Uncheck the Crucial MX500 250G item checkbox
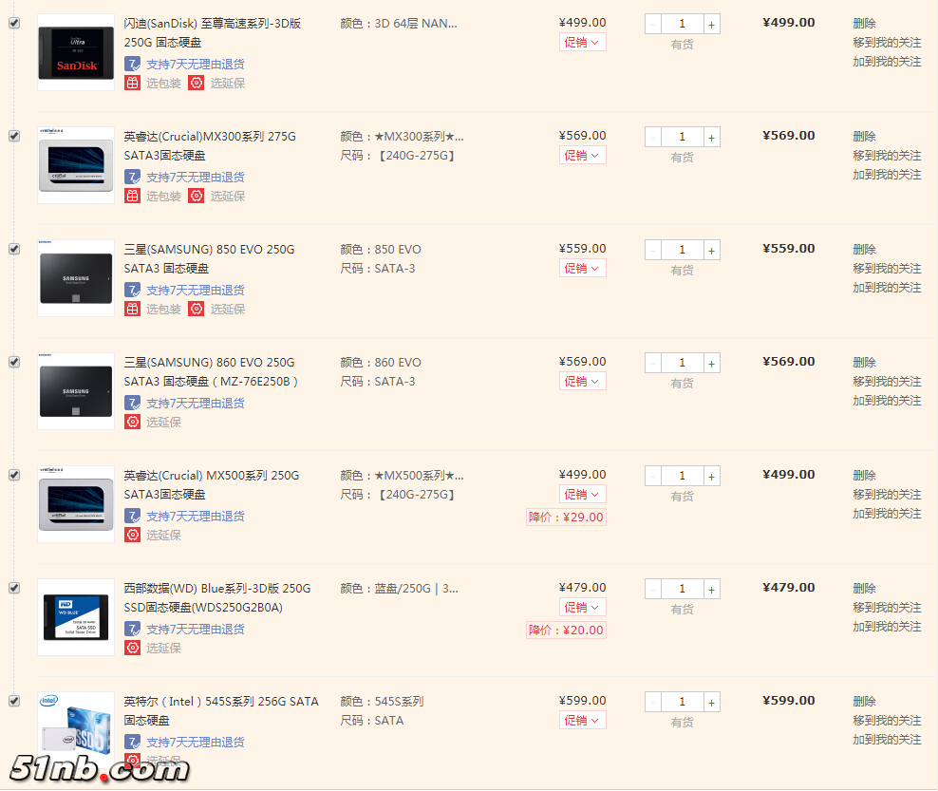Screen dimensions: 938x791 pyautogui.click(x=14, y=475)
